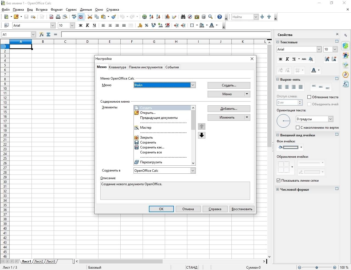This screenshot has height=270, width=351.
Task: Click the percent number format icon
Action: coord(146,25)
